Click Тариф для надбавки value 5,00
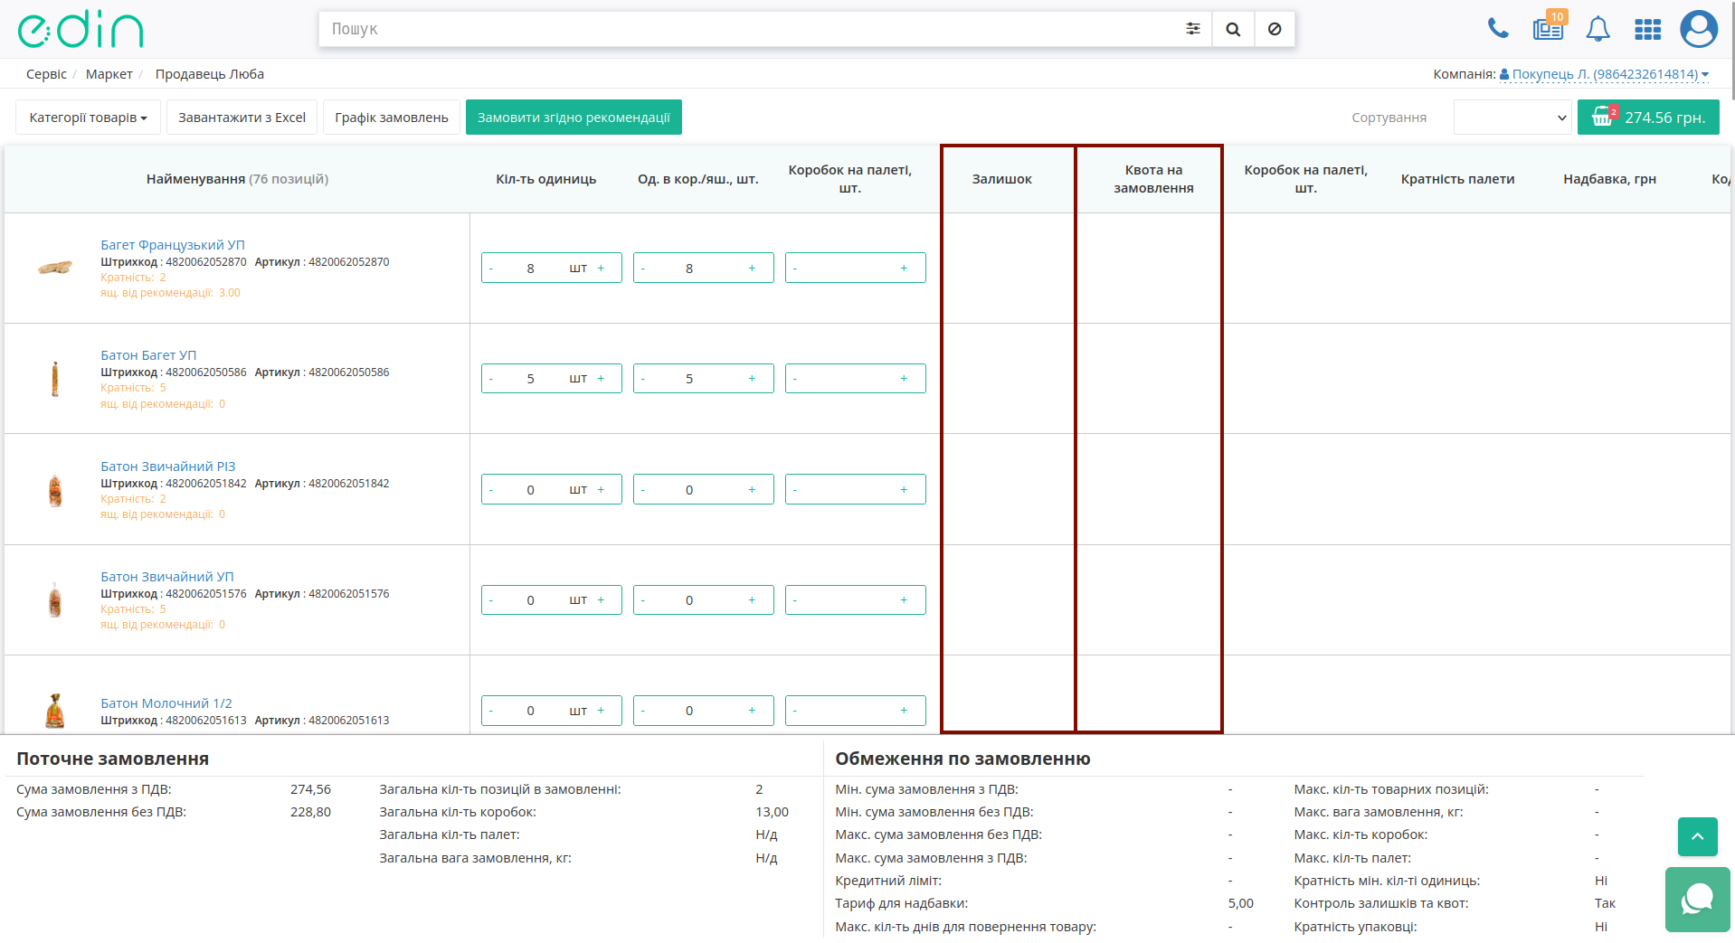The width and height of the screenshot is (1735, 943). tap(1241, 903)
